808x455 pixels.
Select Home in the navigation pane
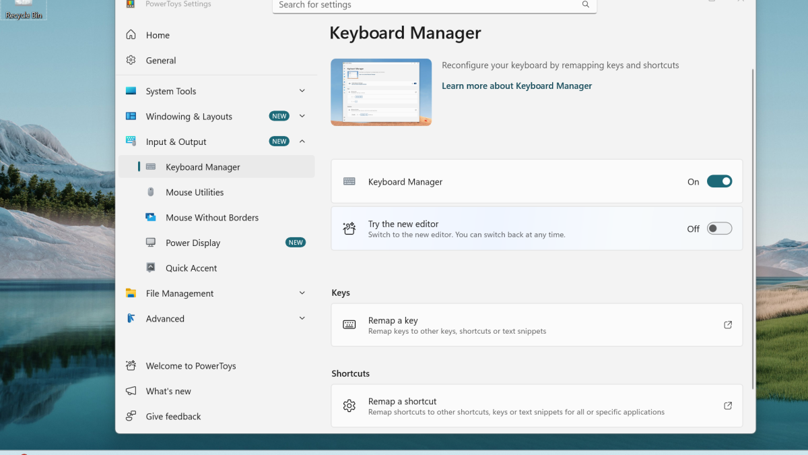tap(216, 35)
